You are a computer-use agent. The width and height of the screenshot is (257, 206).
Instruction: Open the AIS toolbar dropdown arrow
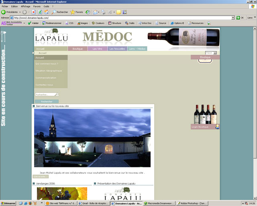click(x=24, y=23)
